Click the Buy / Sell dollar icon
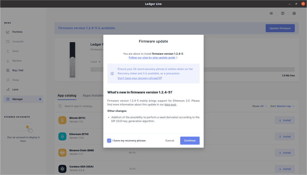Image resolution: width=307 pixels, height=175 pixels. tap(8, 70)
